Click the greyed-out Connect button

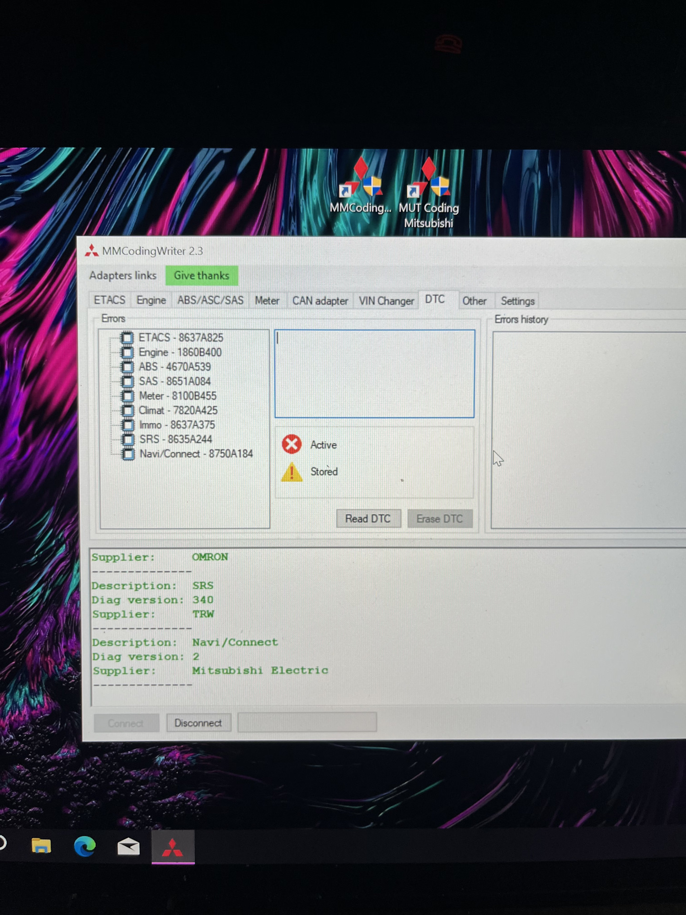(x=126, y=723)
